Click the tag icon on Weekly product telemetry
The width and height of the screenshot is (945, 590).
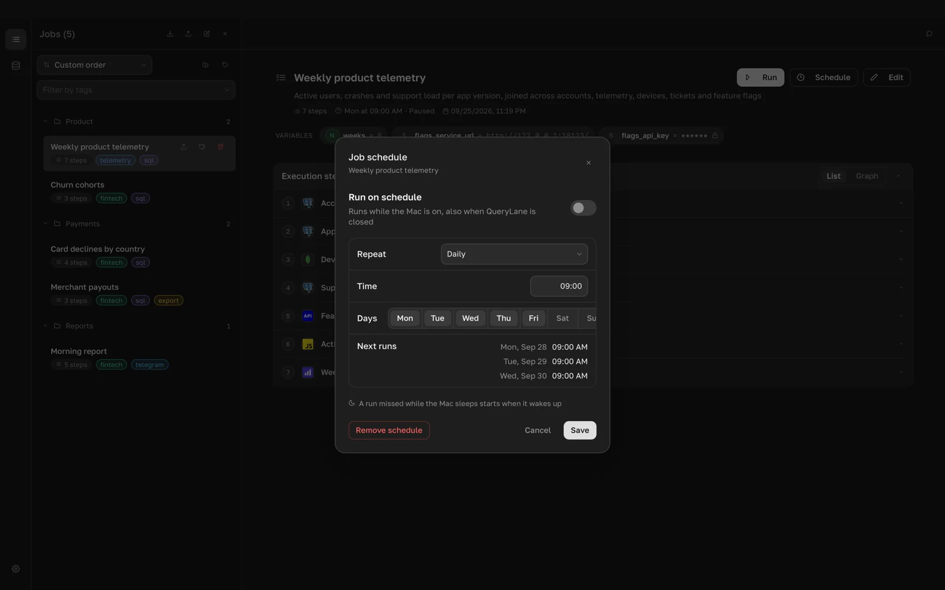click(202, 147)
